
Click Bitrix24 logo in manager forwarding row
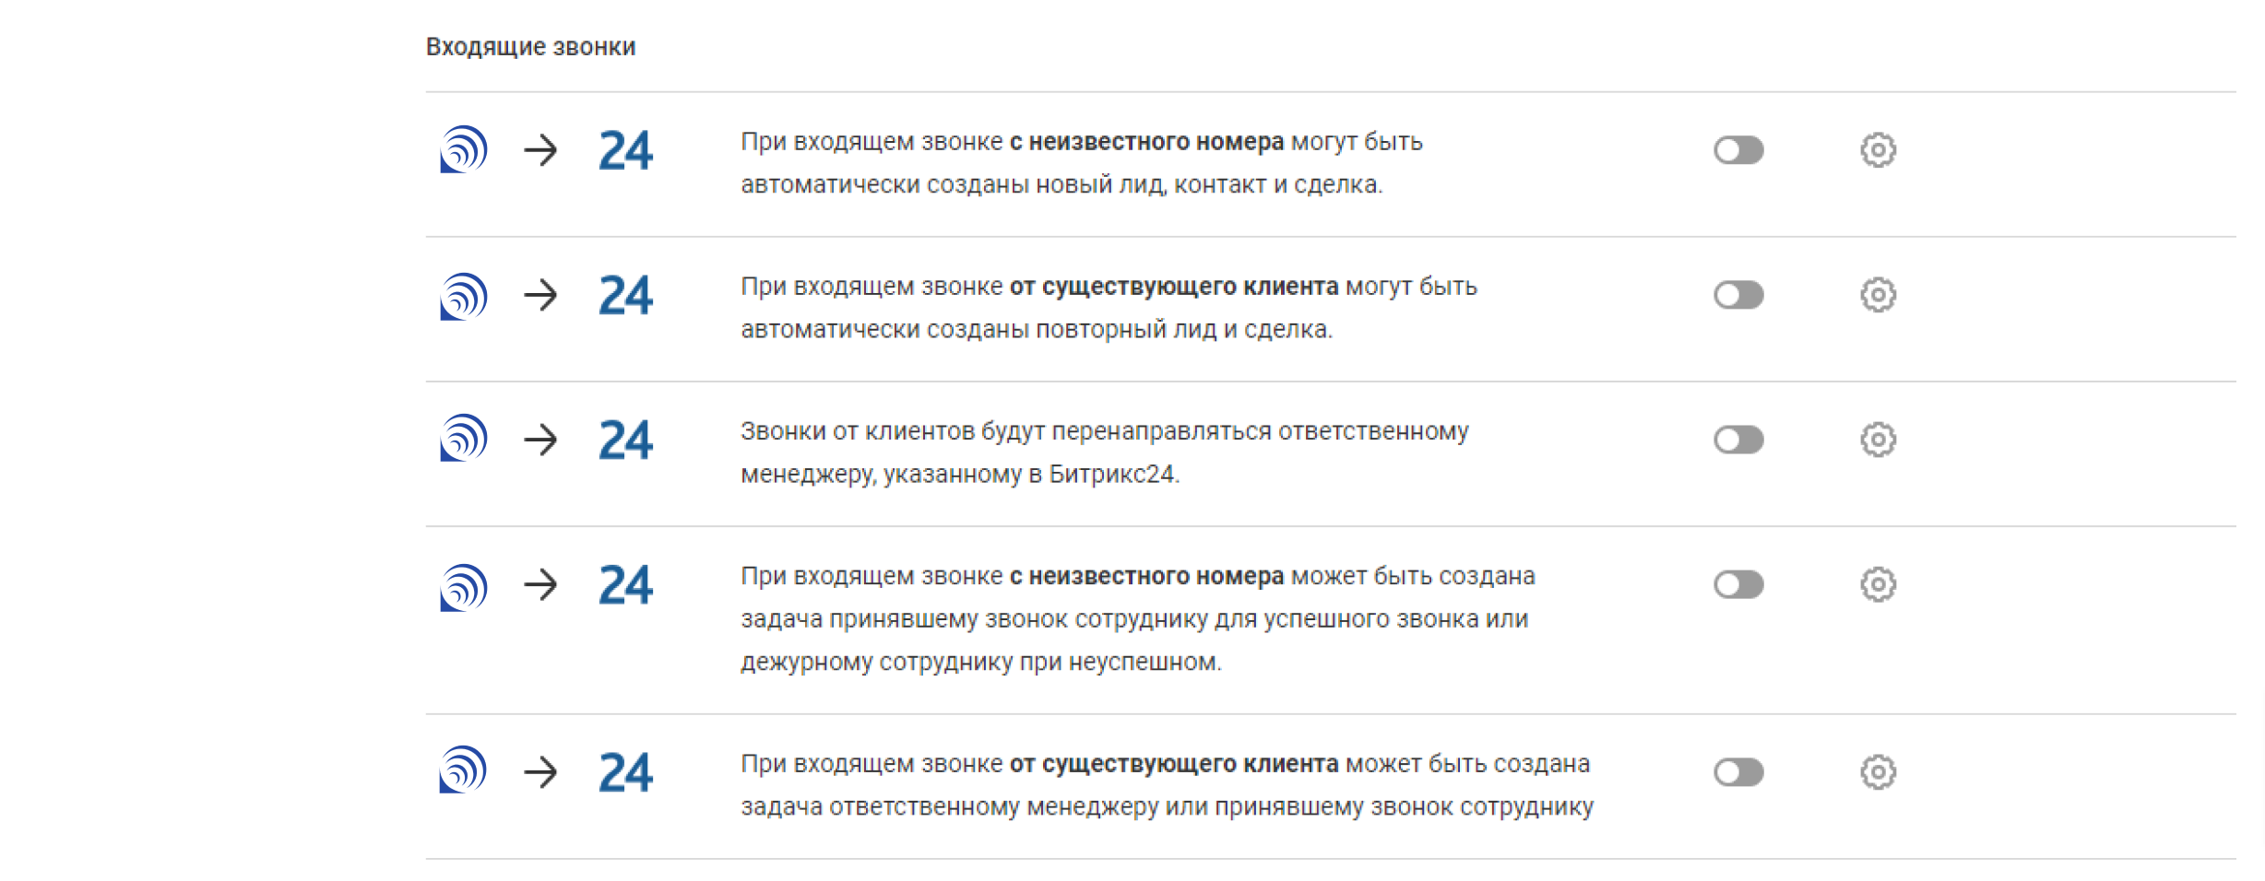click(625, 440)
